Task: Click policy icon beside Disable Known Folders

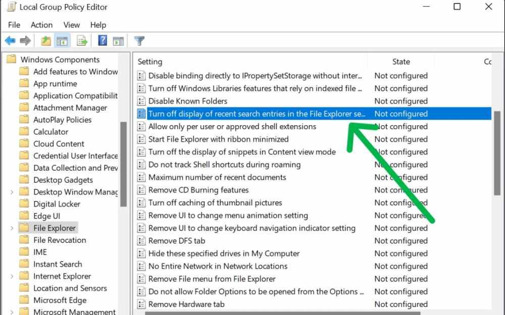Action: 141,101
